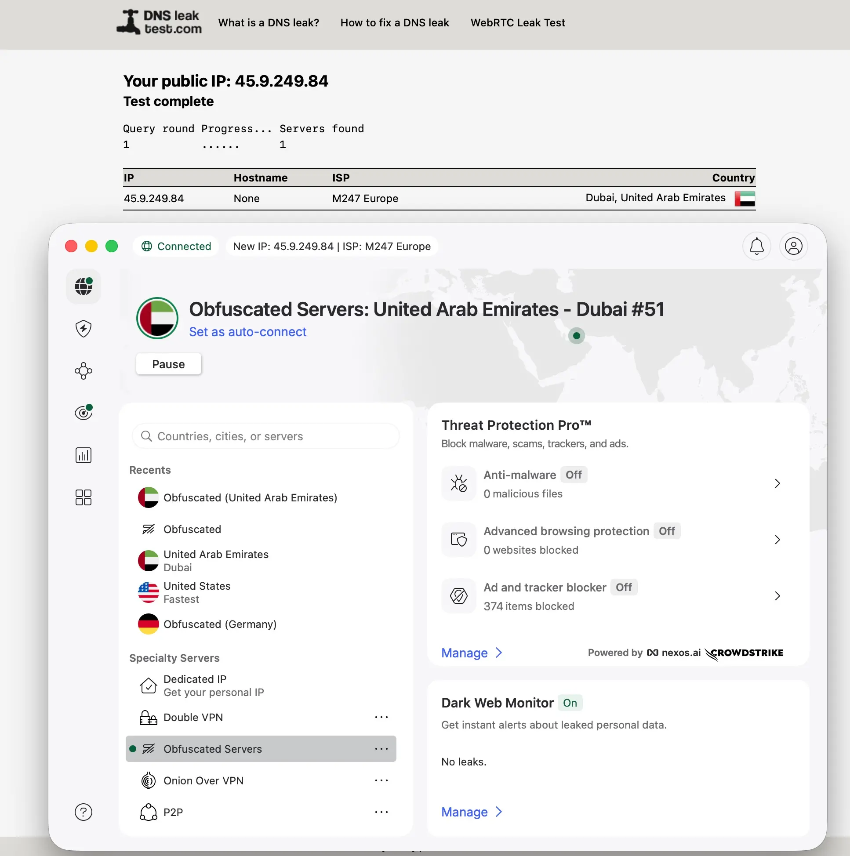Toggle the Dark Web Monitor On badge

(570, 703)
